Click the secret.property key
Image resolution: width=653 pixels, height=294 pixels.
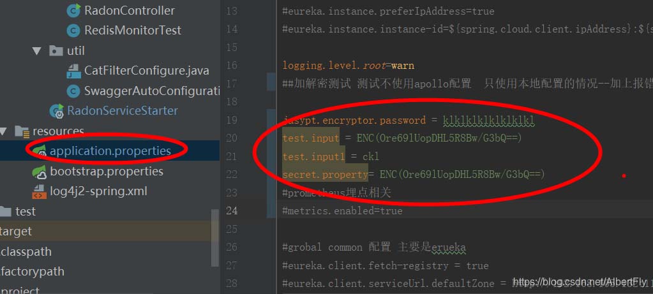coord(325,174)
